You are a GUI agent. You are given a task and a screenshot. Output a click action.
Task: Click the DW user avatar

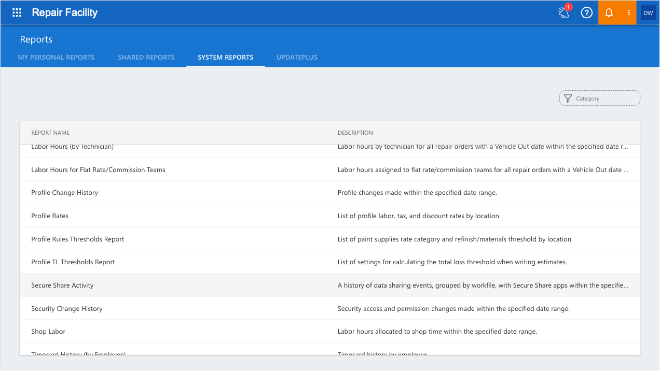[x=648, y=12]
